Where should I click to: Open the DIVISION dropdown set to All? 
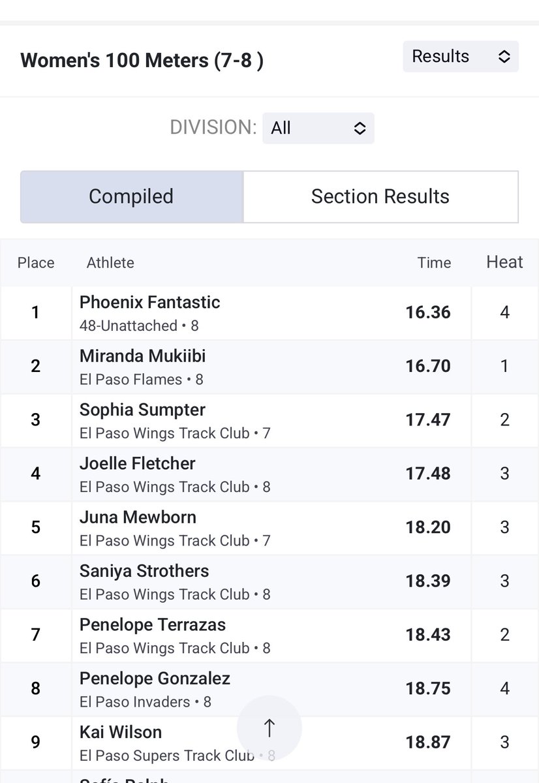318,128
